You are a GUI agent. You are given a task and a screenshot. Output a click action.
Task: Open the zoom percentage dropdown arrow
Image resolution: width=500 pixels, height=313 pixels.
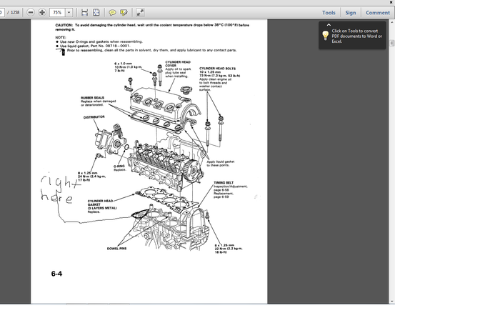pos(69,12)
